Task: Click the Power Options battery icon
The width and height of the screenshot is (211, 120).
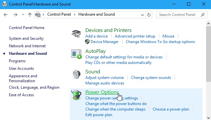Action: pyautogui.click(x=76, y=95)
